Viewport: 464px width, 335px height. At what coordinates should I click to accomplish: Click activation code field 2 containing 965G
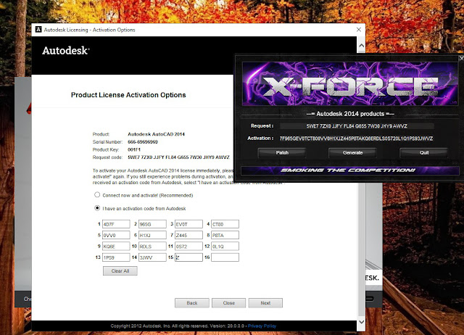pos(152,224)
